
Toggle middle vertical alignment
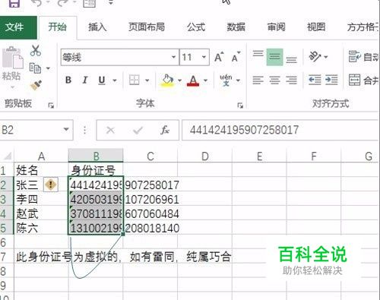pos(274,57)
